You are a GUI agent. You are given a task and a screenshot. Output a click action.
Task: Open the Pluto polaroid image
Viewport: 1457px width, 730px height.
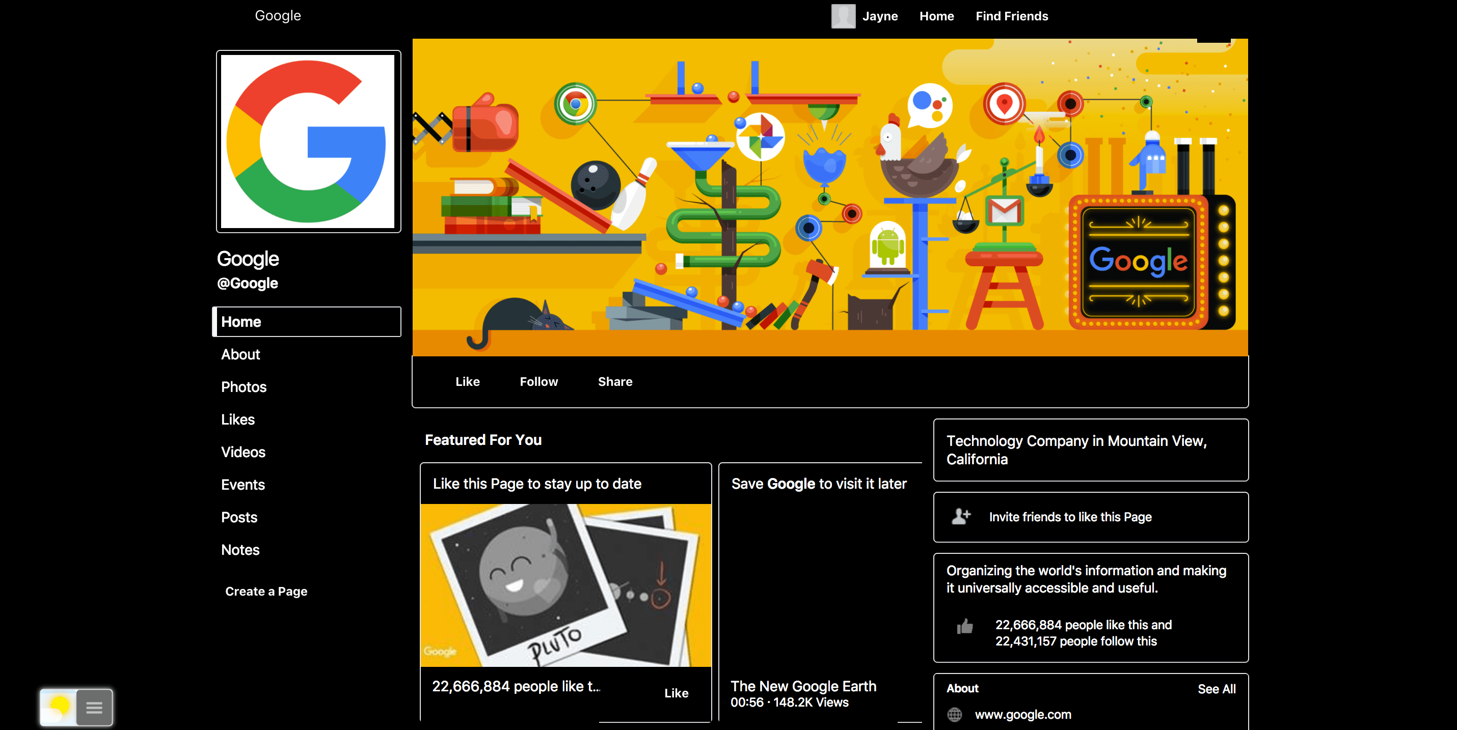(565, 585)
